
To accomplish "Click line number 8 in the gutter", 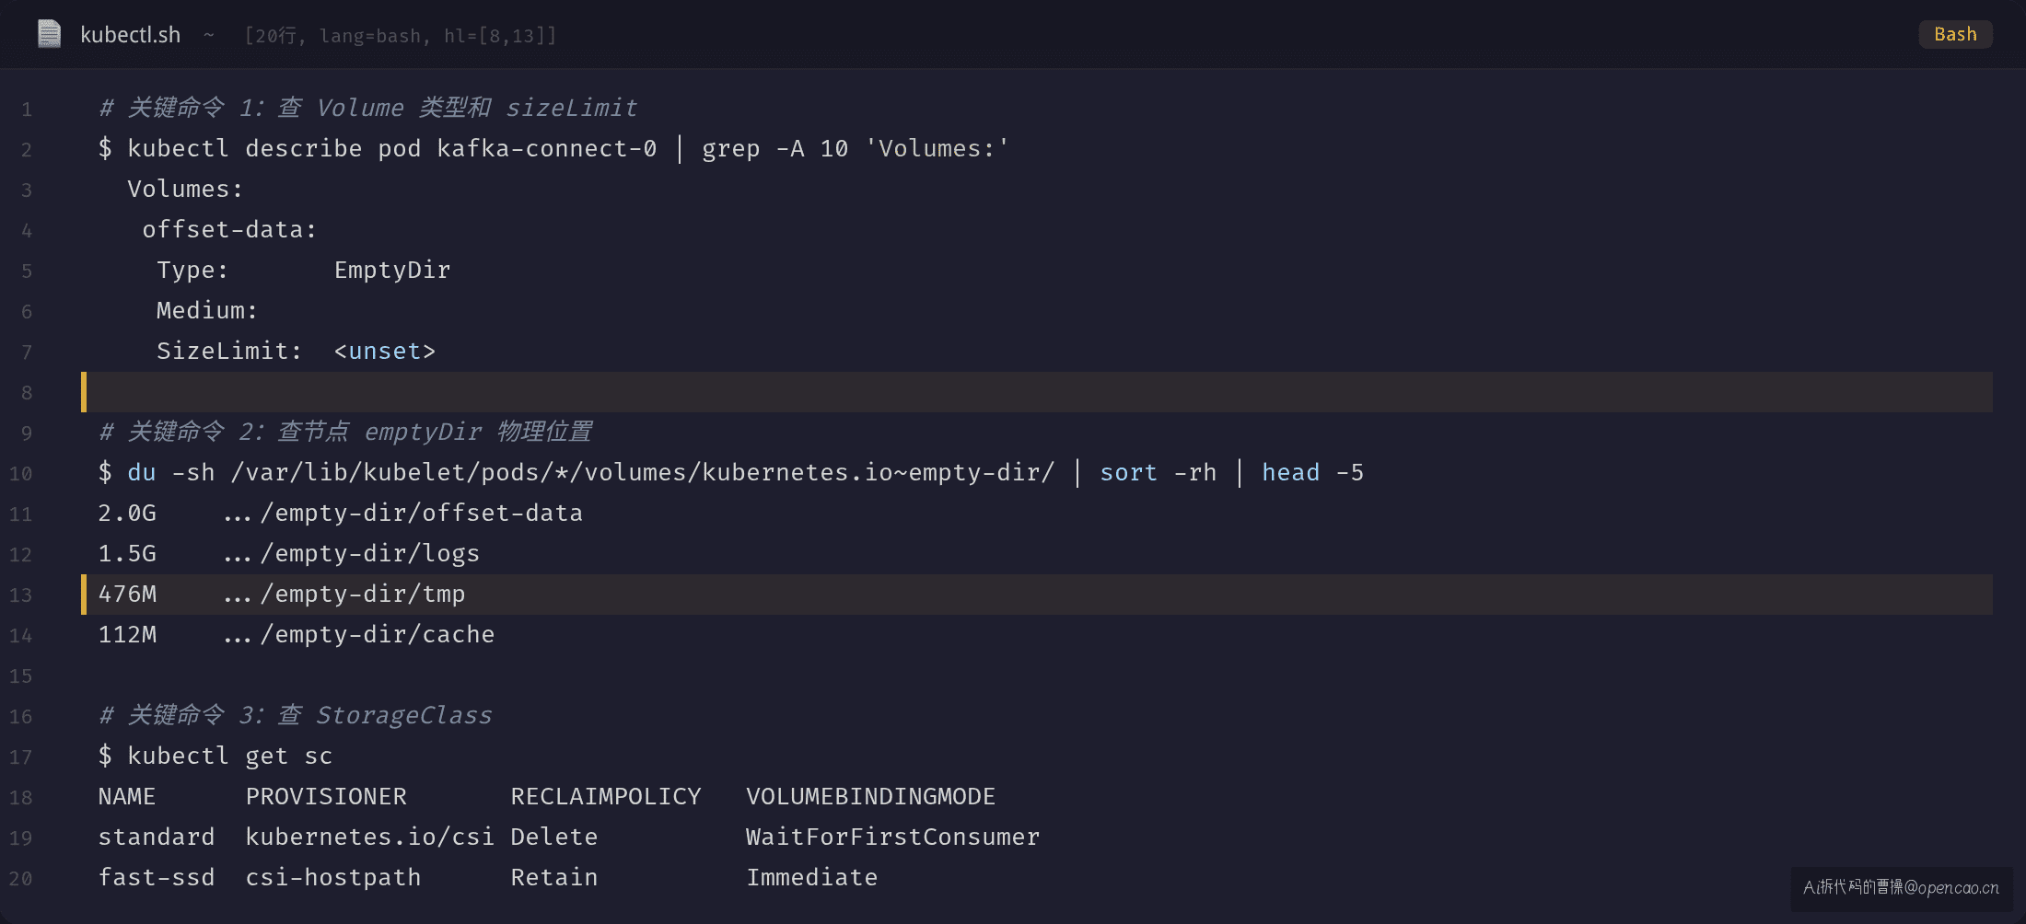I will click(x=27, y=393).
